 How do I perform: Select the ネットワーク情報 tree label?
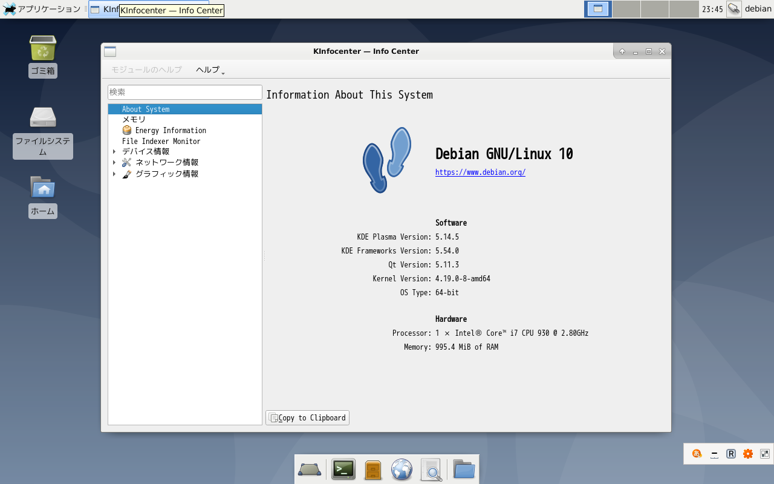167,163
